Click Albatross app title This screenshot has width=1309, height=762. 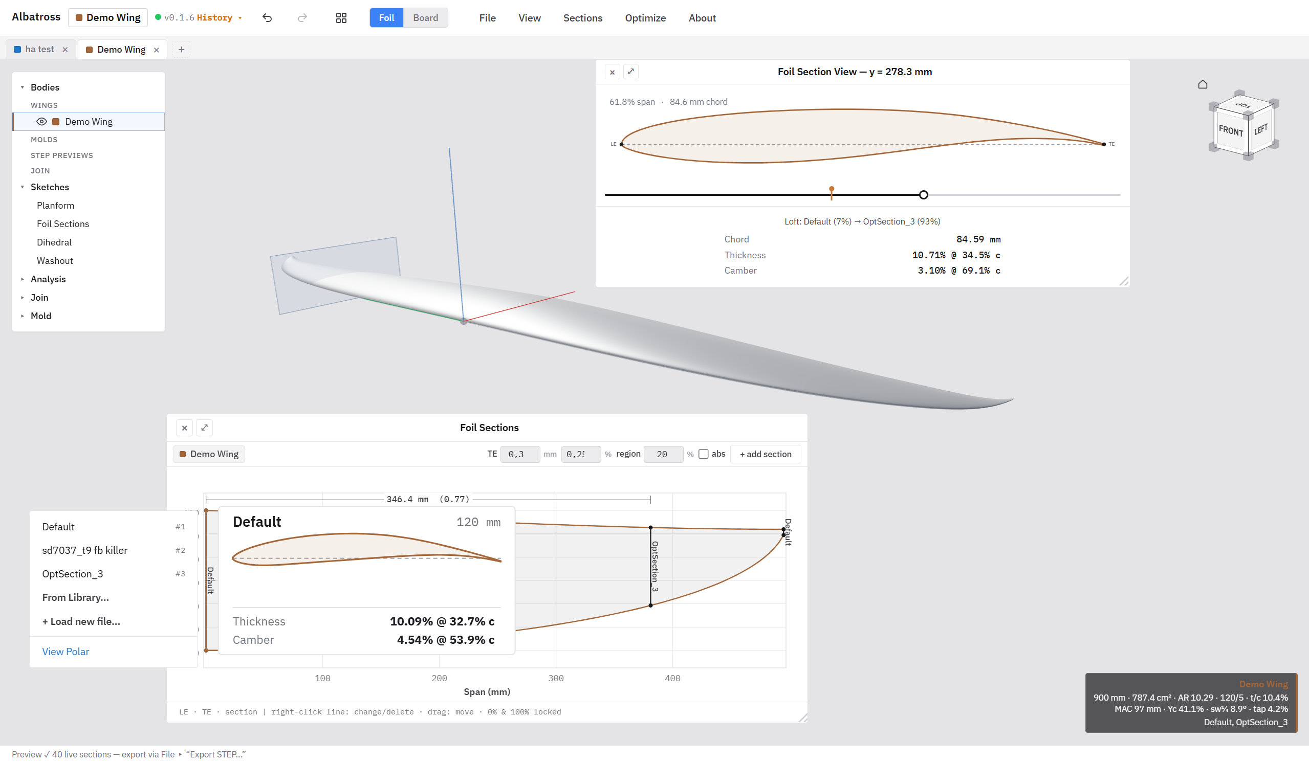(36, 16)
